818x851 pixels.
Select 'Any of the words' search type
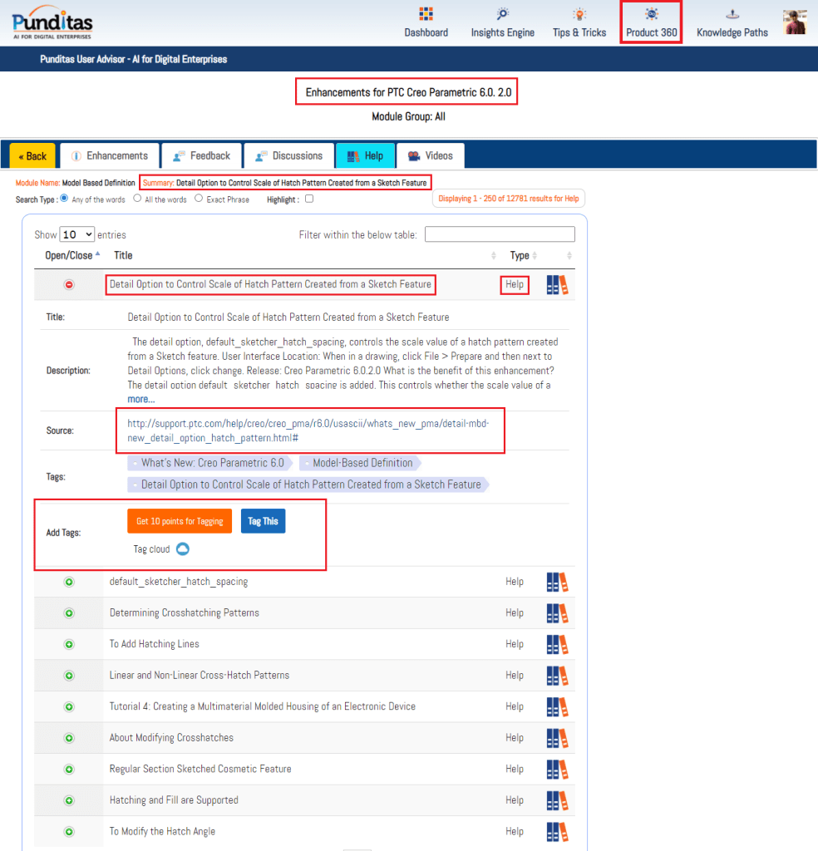(64, 199)
